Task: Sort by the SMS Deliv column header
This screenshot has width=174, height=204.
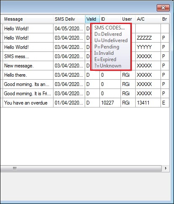Action: tap(69, 19)
